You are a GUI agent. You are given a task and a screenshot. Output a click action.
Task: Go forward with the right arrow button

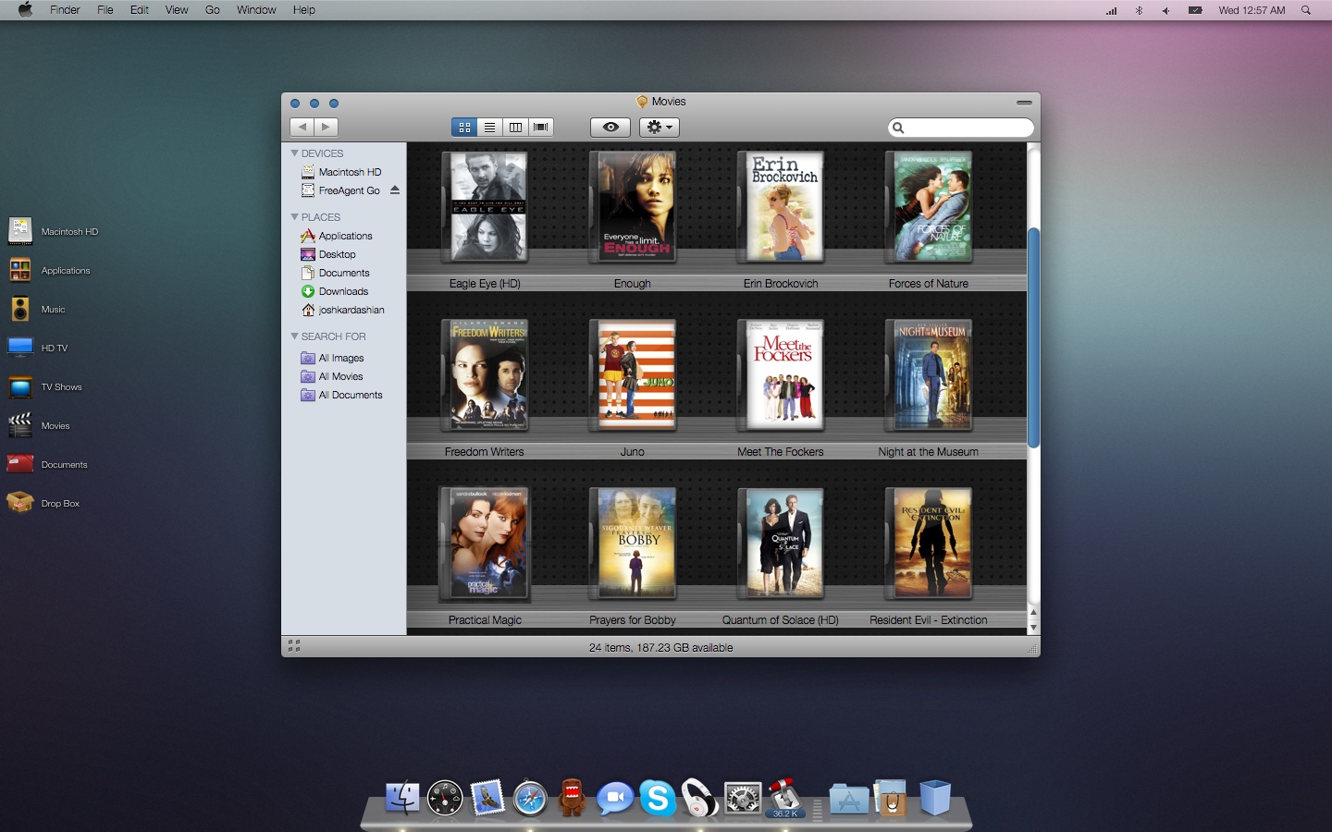point(327,128)
